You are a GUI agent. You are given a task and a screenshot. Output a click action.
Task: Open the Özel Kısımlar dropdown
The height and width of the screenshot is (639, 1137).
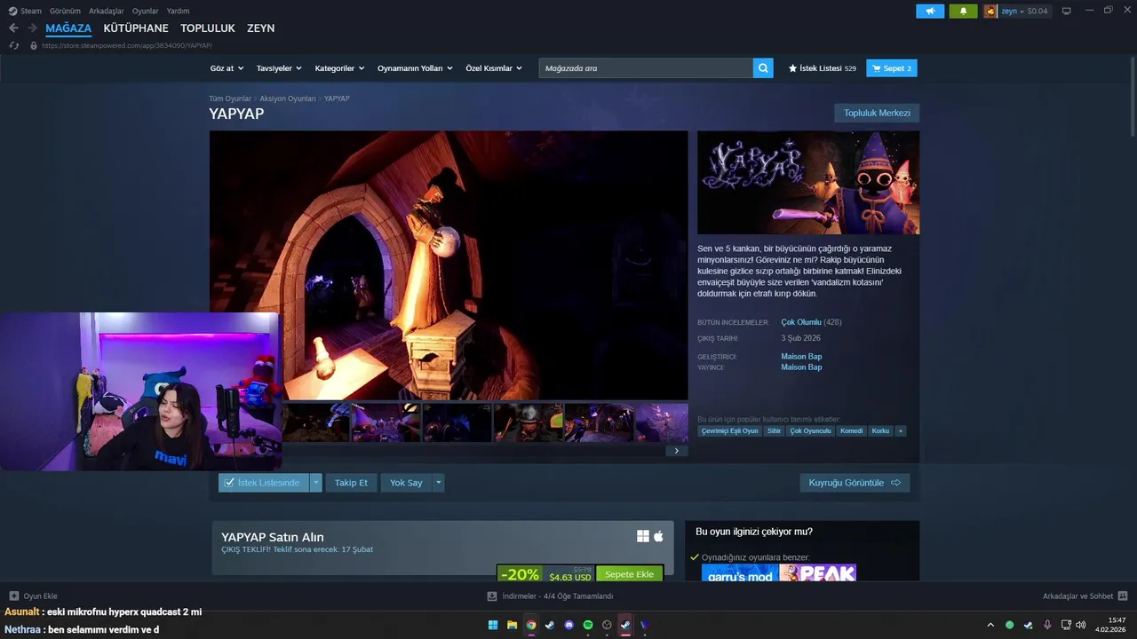tap(494, 68)
